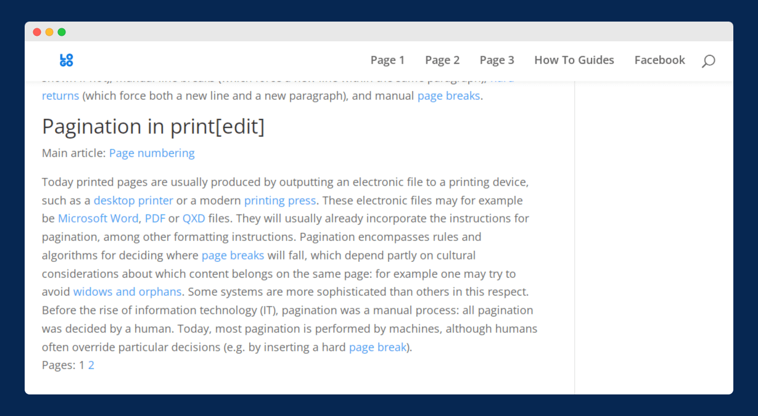Go to page 2 in the Pages pagination
Screen dimensions: 758x416
(x=91, y=365)
